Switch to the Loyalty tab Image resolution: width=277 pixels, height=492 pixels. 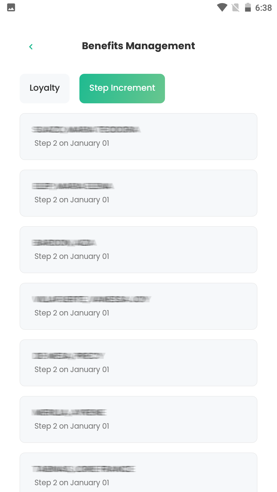coord(45,88)
